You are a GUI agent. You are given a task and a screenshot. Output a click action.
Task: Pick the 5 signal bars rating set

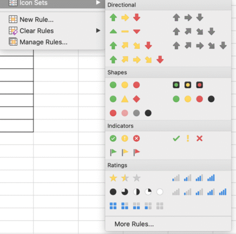pyautogui.click(x=199, y=192)
